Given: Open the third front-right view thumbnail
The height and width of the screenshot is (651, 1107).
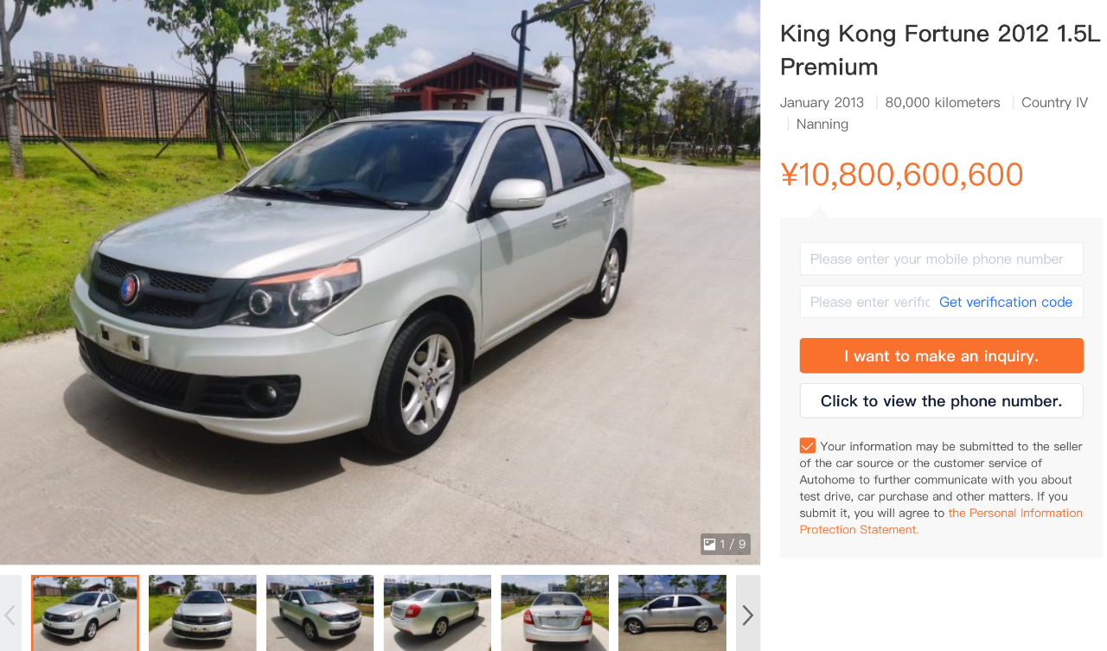Looking at the screenshot, I should tap(320, 613).
